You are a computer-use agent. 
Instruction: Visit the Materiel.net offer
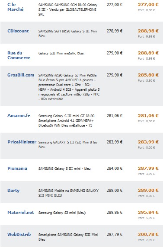click(x=21, y=213)
